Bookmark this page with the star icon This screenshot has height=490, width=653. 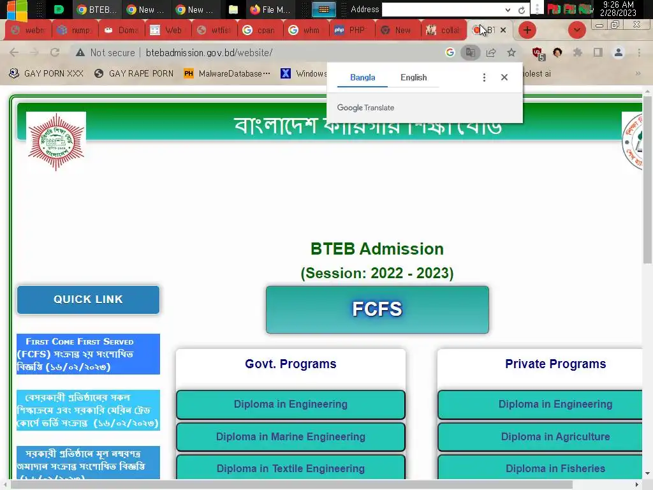tap(511, 52)
